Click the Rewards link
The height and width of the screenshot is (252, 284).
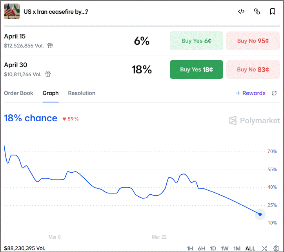tap(251, 93)
